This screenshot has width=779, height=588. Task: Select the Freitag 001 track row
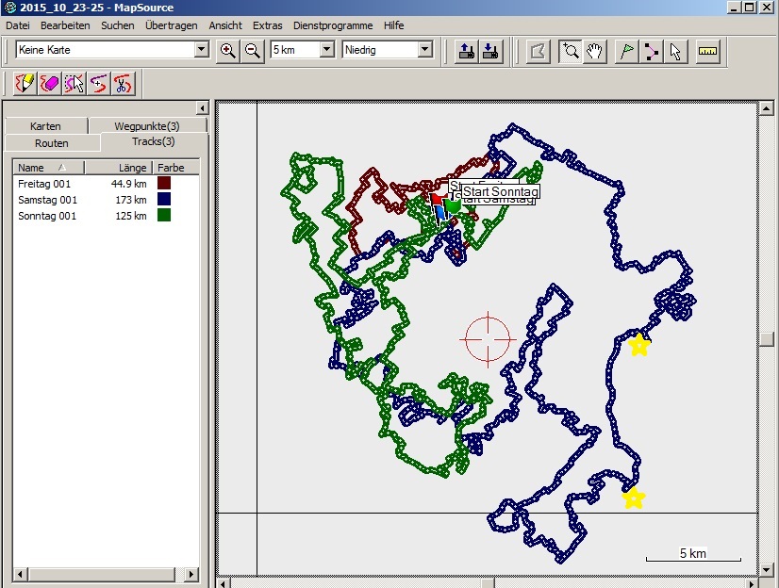pos(106,184)
